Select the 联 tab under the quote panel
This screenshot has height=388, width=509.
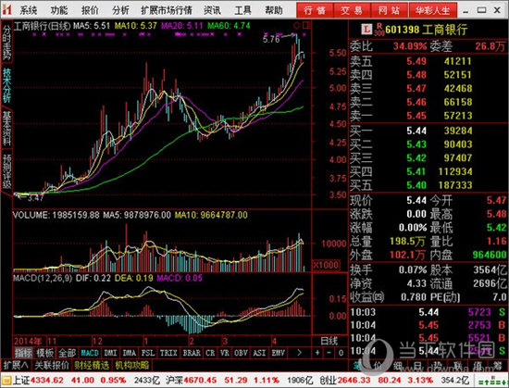pyautogui.click(x=458, y=366)
